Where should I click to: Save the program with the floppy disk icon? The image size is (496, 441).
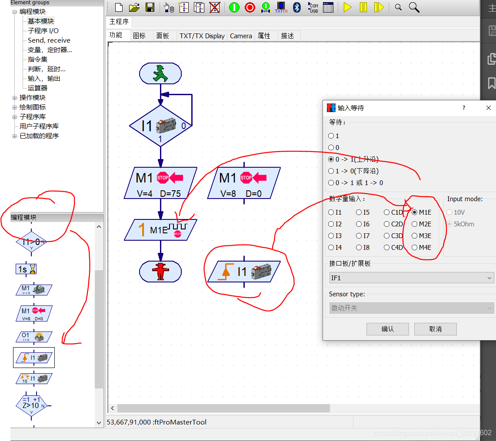click(x=150, y=7)
